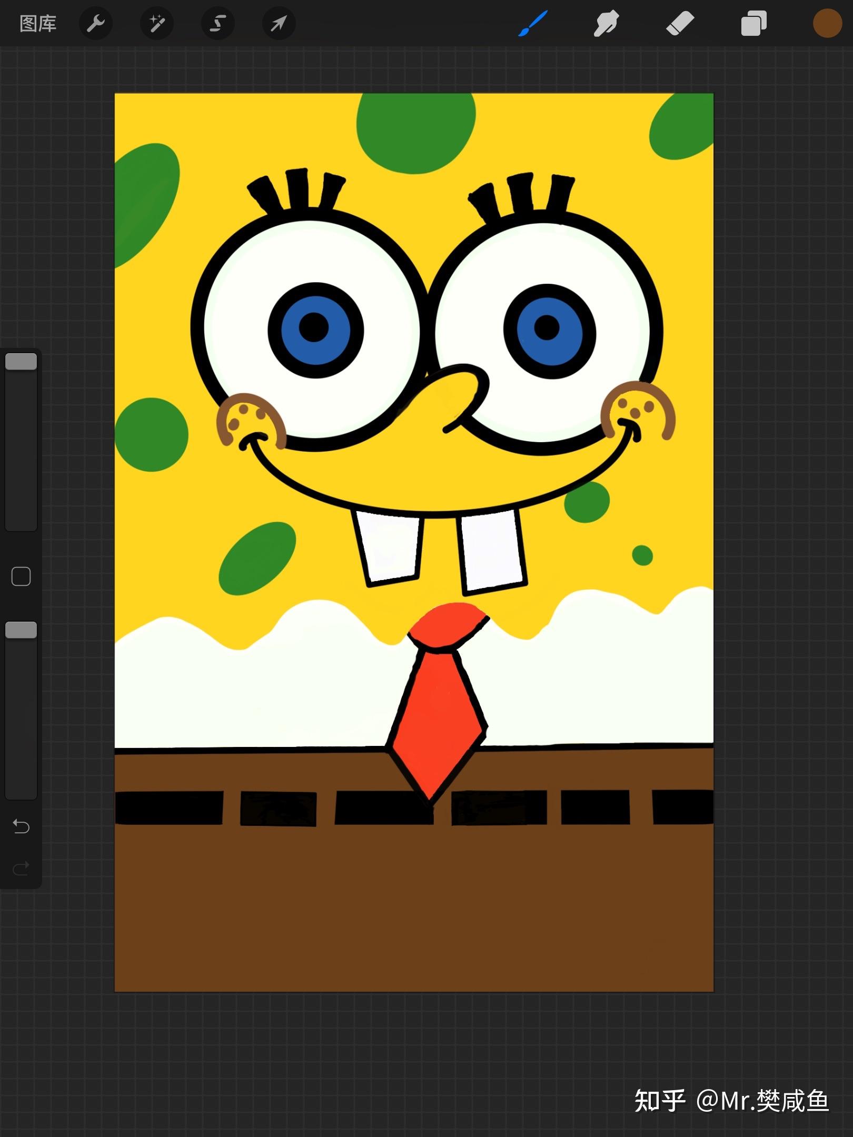This screenshot has height=1137, width=853.
Task: Open the 图库 gallery
Action: [x=38, y=24]
